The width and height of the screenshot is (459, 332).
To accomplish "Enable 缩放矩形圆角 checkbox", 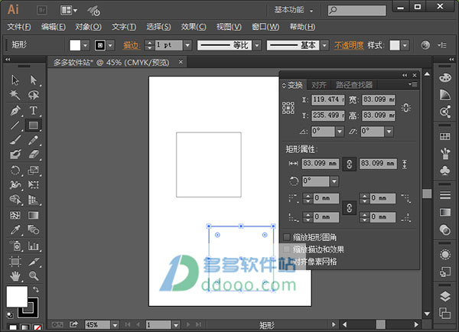I will pos(287,237).
